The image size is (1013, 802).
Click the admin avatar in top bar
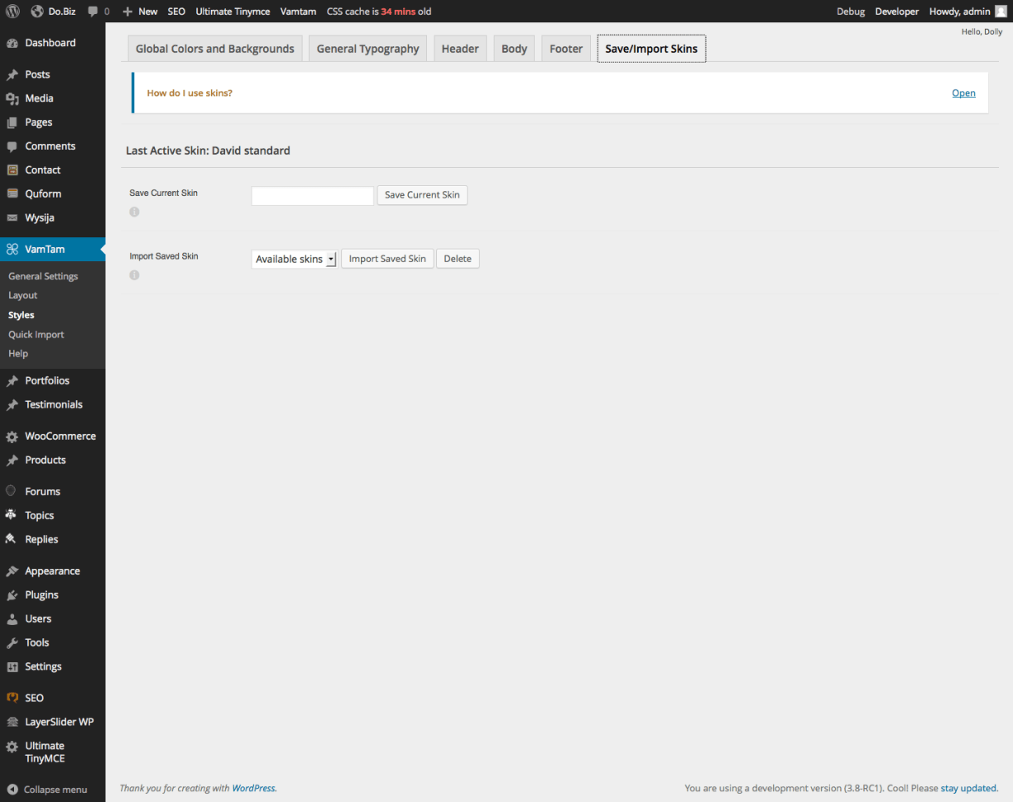pyautogui.click(x=1001, y=12)
